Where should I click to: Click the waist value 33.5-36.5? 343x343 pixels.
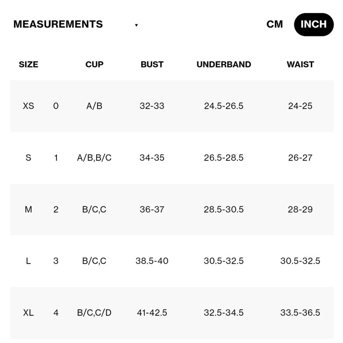(300, 313)
